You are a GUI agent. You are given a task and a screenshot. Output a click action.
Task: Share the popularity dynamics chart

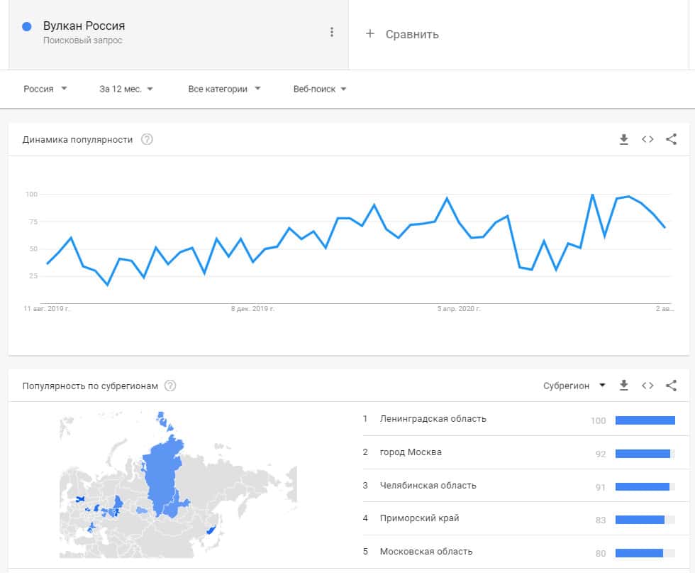(x=672, y=140)
